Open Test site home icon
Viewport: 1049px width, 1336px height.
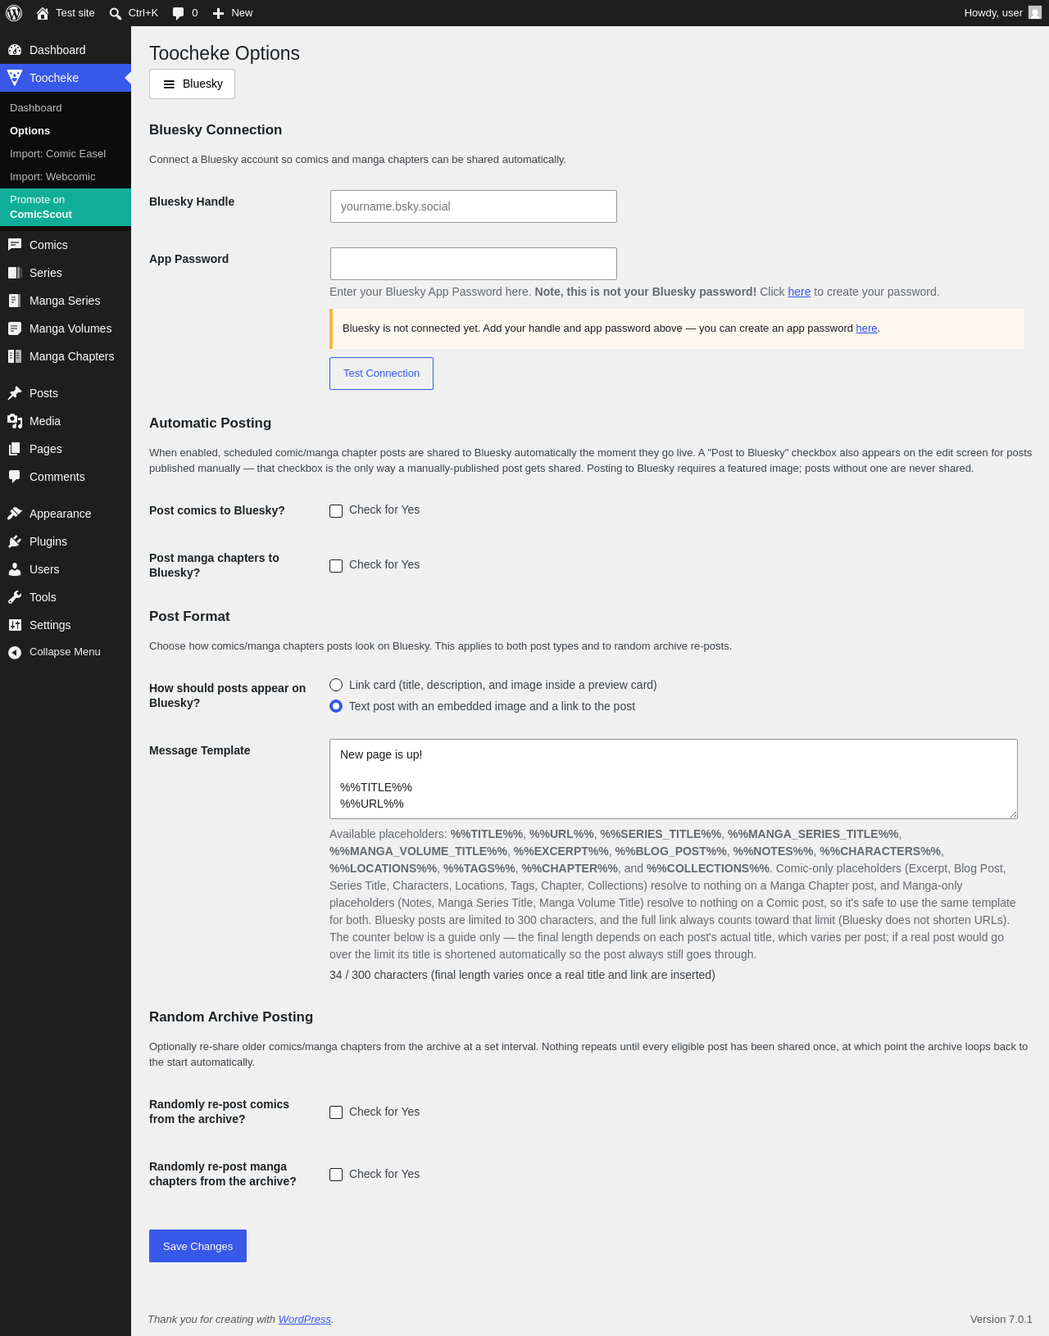[43, 13]
